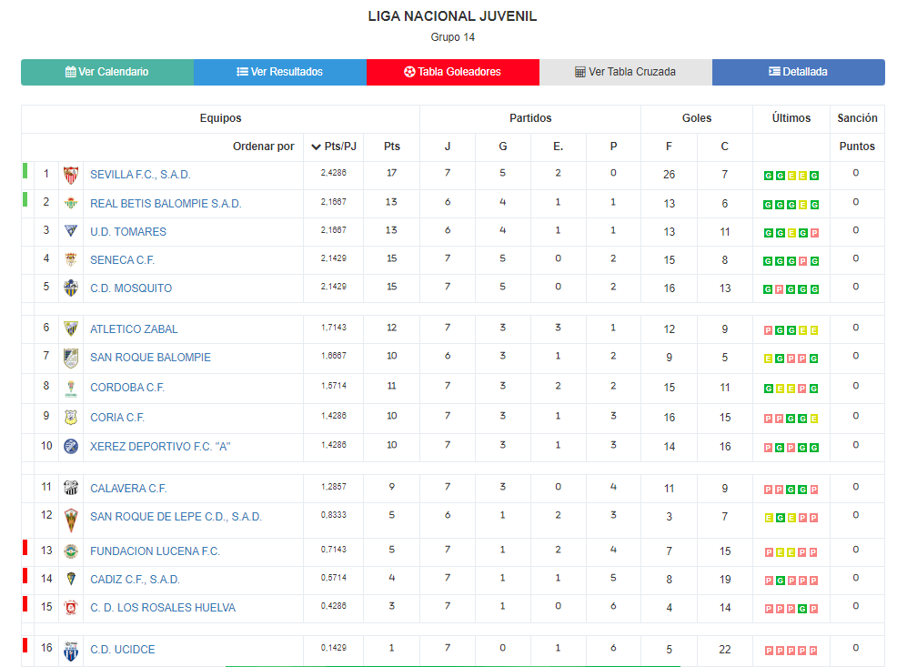907x667 pixels.
Task: Click the Cadiz C.F. crest icon
Action: click(x=71, y=579)
